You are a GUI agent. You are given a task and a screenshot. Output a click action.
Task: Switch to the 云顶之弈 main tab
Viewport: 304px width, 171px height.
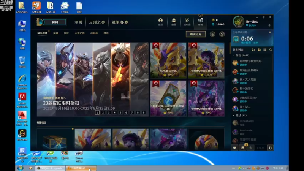tap(97, 22)
